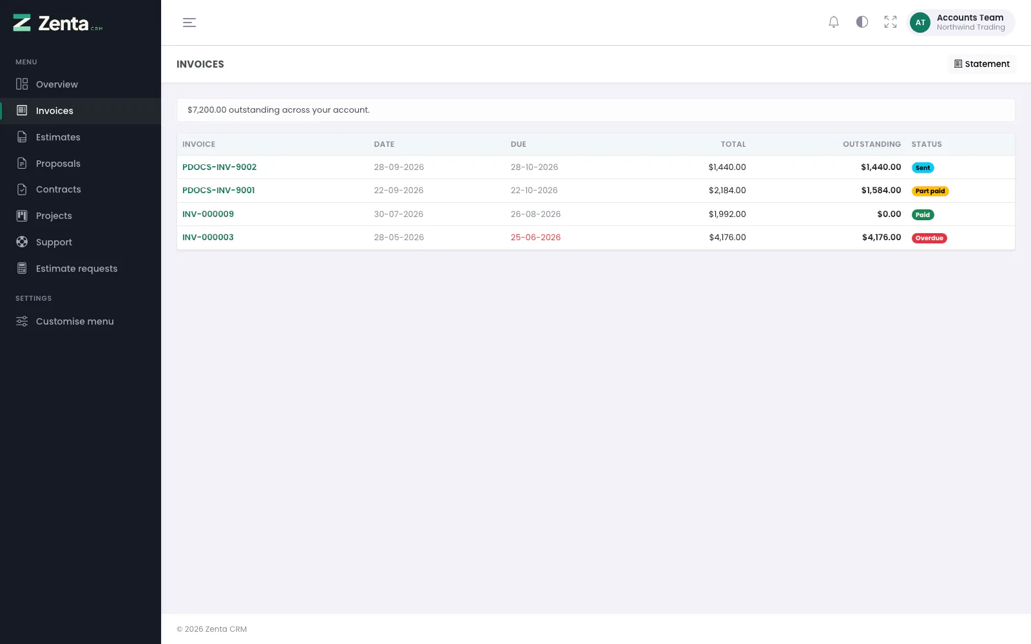Open invoice INV-000003
This screenshot has height=644, width=1031.
click(208, 237)
